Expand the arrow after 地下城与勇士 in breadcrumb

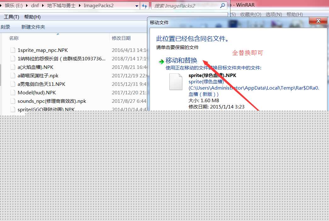pos(80,6)
